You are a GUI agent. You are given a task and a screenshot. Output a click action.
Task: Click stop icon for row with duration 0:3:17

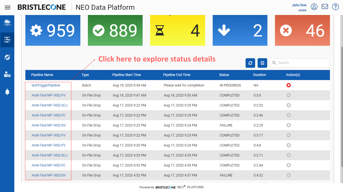289,135
